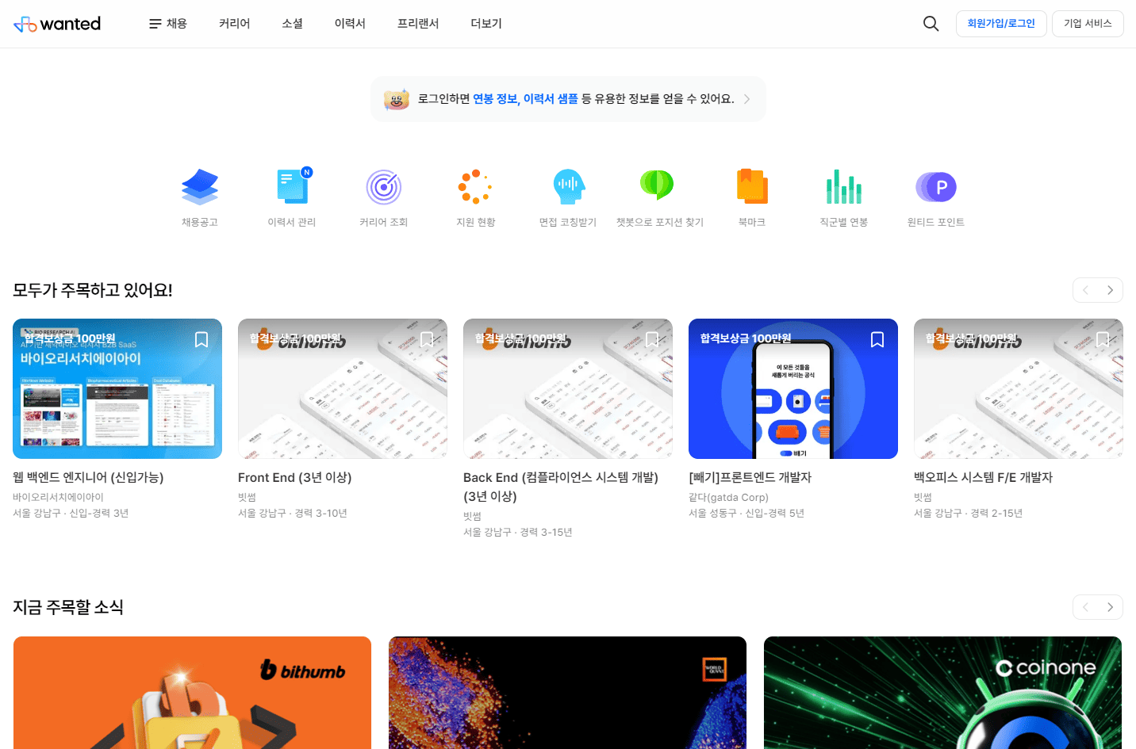Open the 바이오리서치에이아이 card image
The width and height of the screenshot is (1136, 749).
pyautogui.click(x=117, y=388)
